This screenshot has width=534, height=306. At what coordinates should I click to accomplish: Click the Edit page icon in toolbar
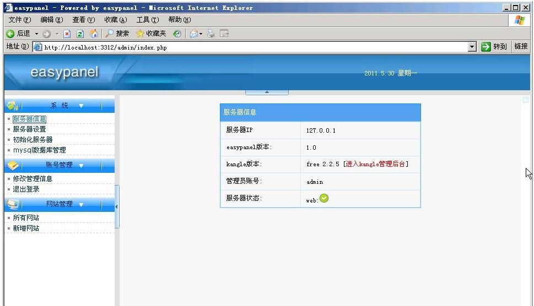(224, 34)
